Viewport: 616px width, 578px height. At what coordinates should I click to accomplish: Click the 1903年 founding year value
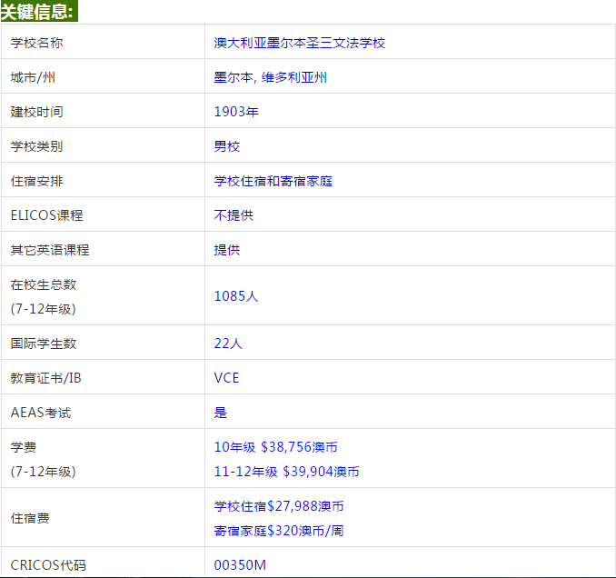pos(236,112)
